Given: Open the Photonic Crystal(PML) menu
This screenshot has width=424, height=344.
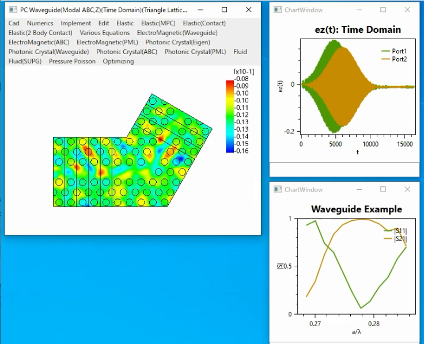Looking at the screenshot, I should (195, 52).
